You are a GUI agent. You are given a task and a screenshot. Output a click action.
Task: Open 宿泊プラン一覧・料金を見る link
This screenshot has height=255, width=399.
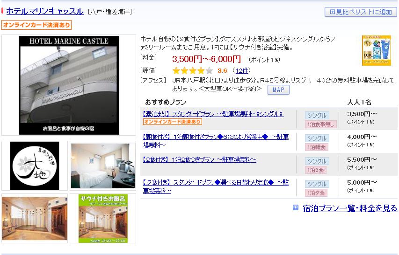[x=350, y=208]
